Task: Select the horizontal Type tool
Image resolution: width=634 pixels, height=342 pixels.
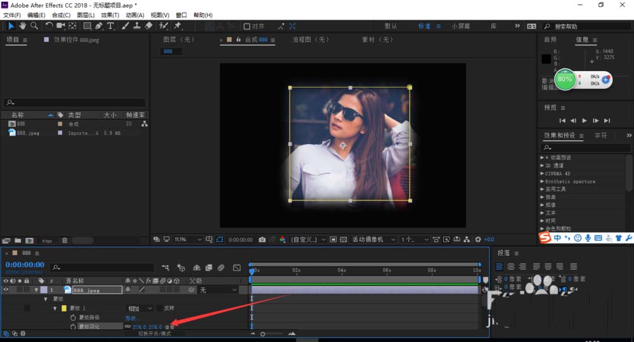Action: pyautogui.click(x=110, y=26)
